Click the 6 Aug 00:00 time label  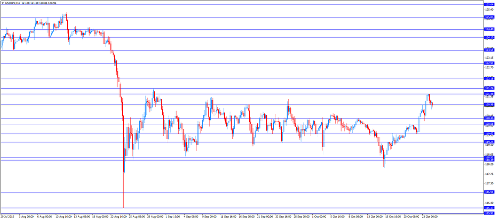point(45,217)
